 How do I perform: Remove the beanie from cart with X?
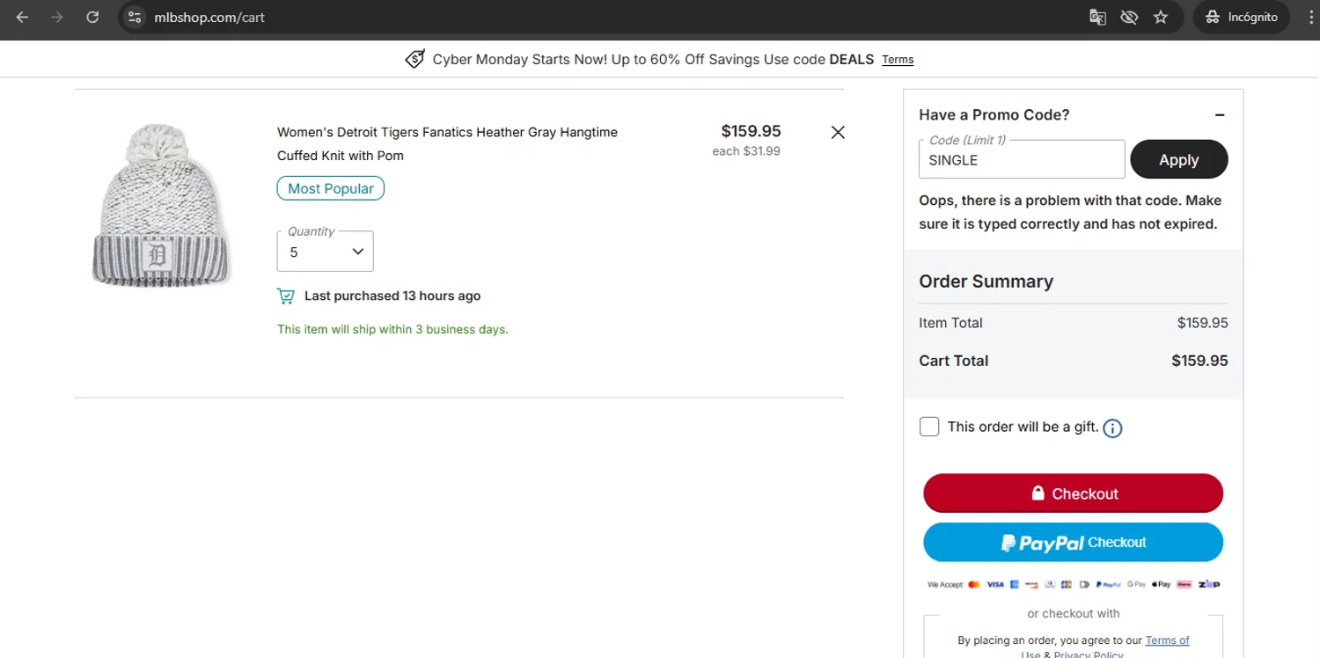click(x=838, y=132)
